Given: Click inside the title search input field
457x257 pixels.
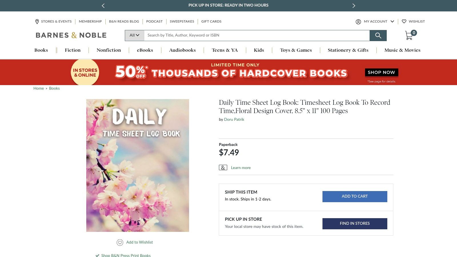Looking at the screenshot, I should (x=257, y=35).
